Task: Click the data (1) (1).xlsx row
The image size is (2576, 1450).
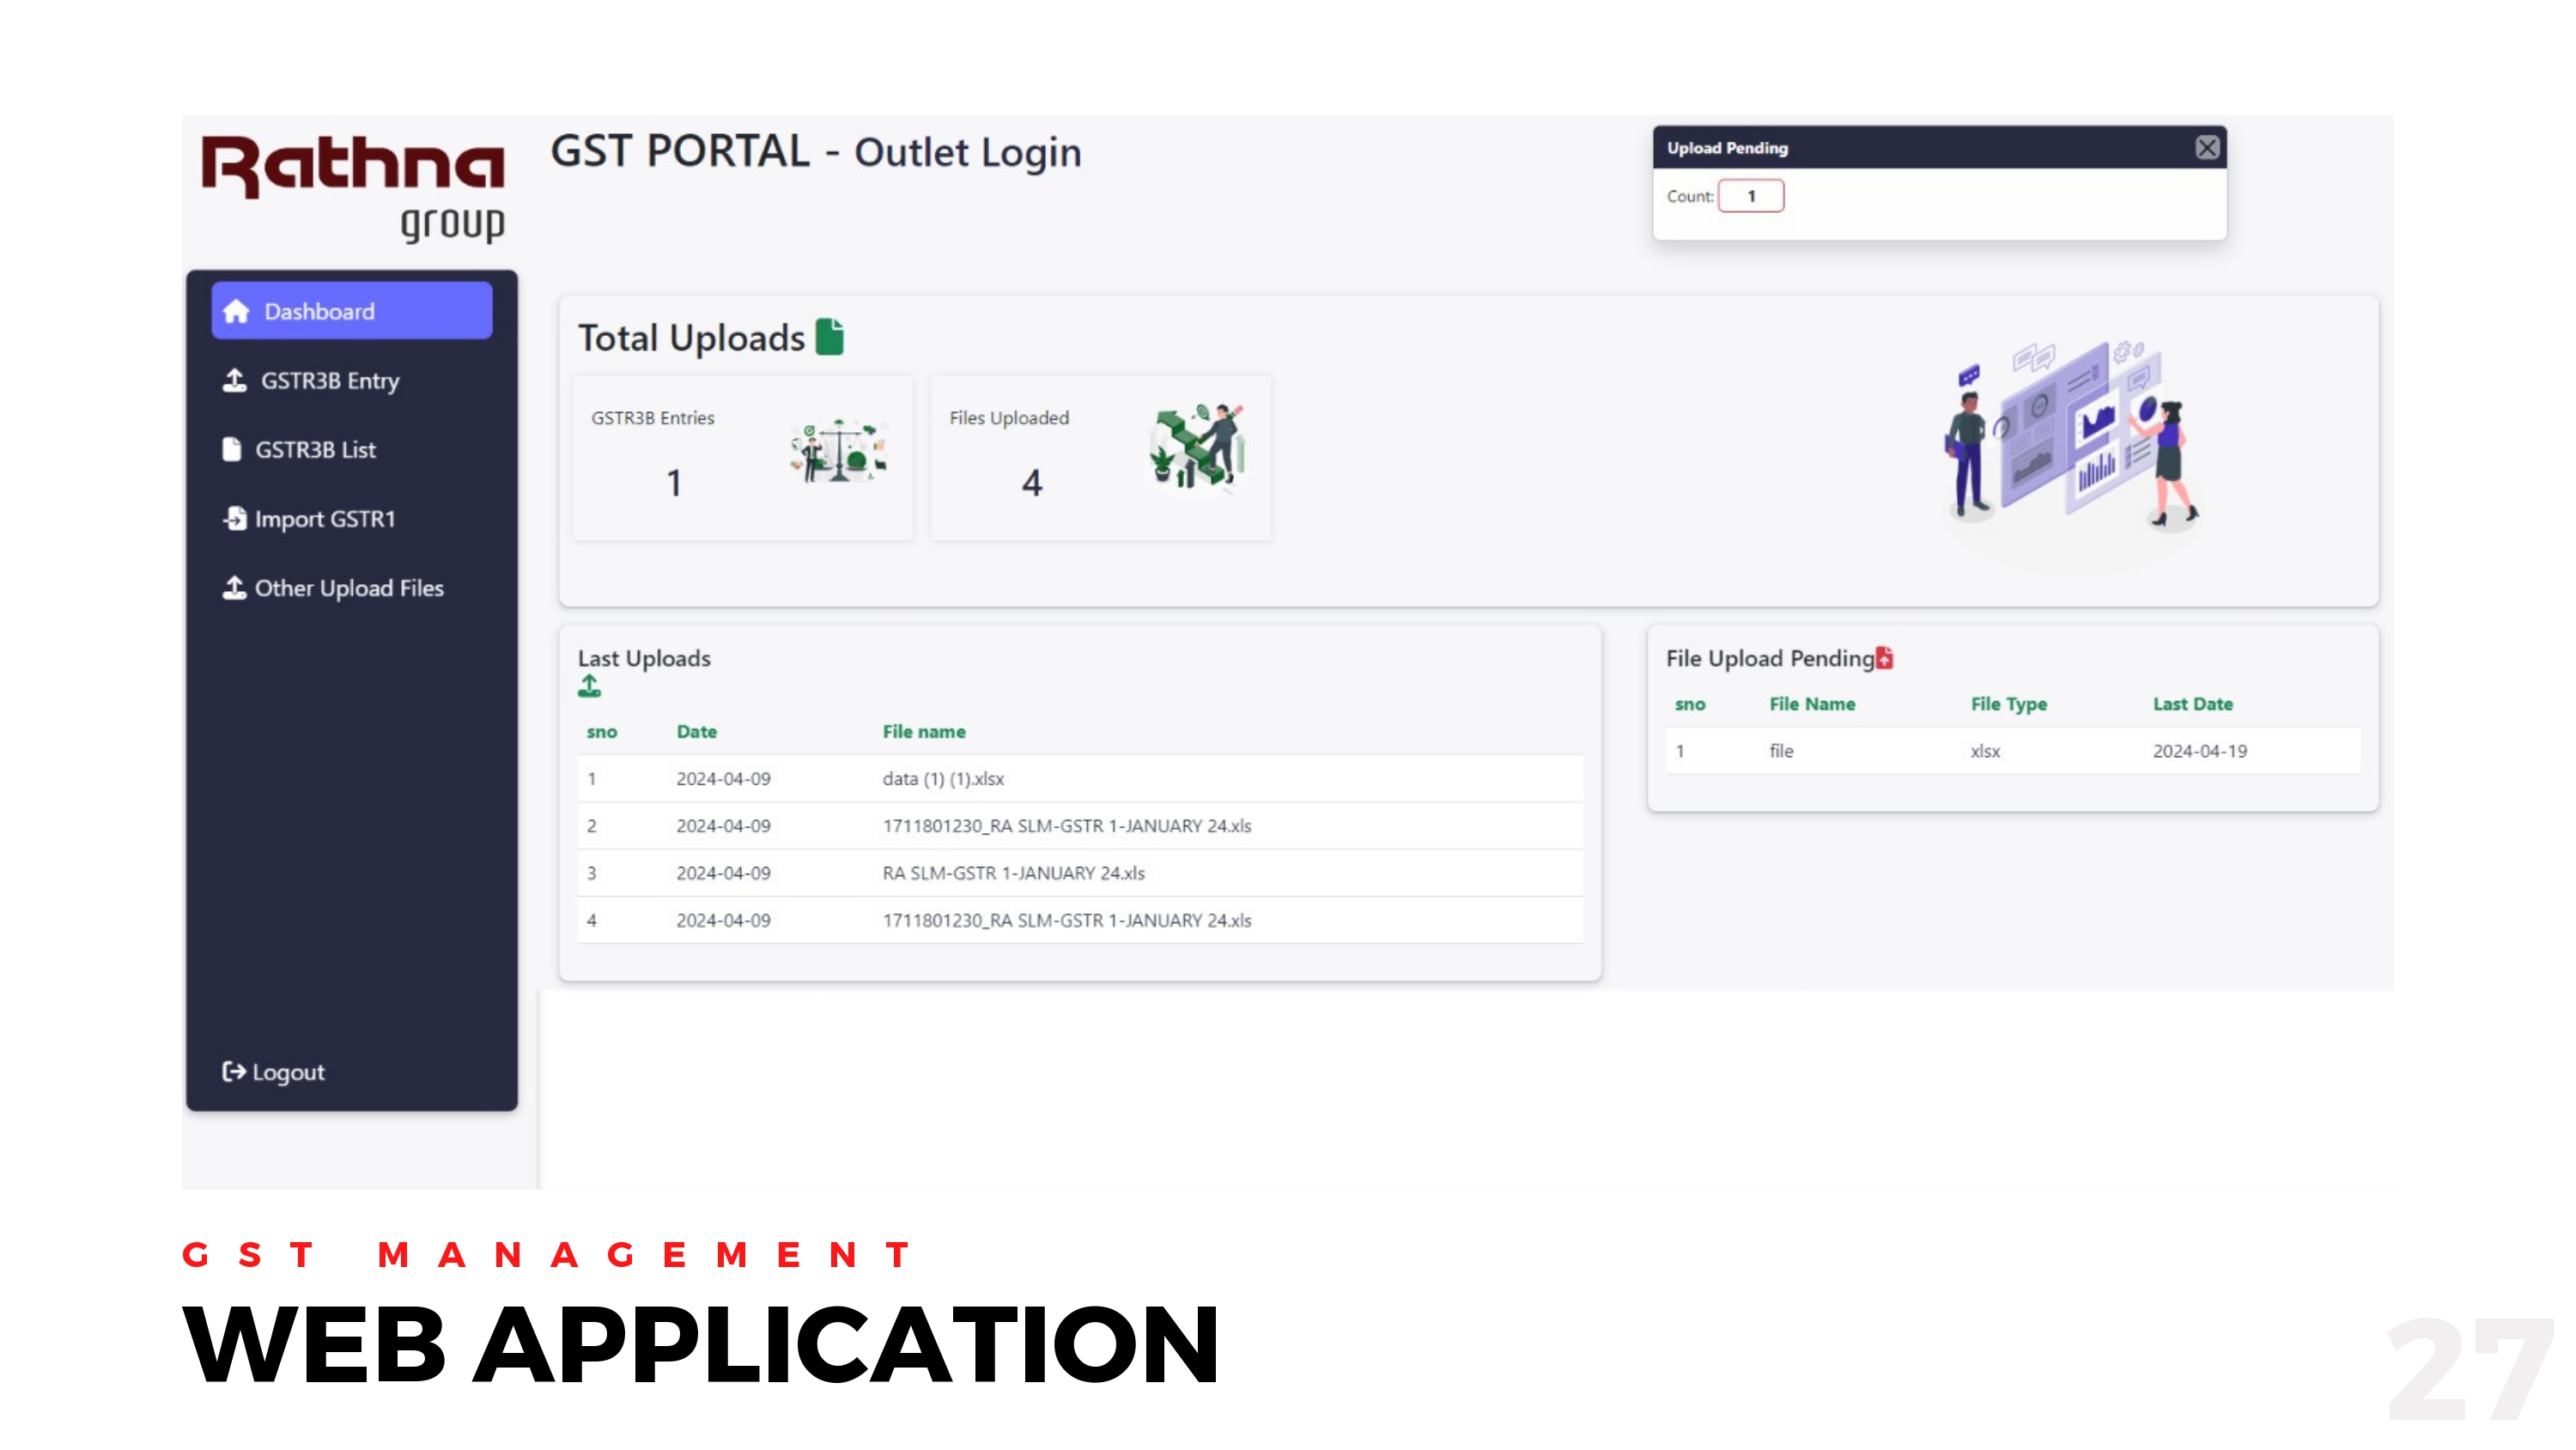Action: click(x=943, y=778)
